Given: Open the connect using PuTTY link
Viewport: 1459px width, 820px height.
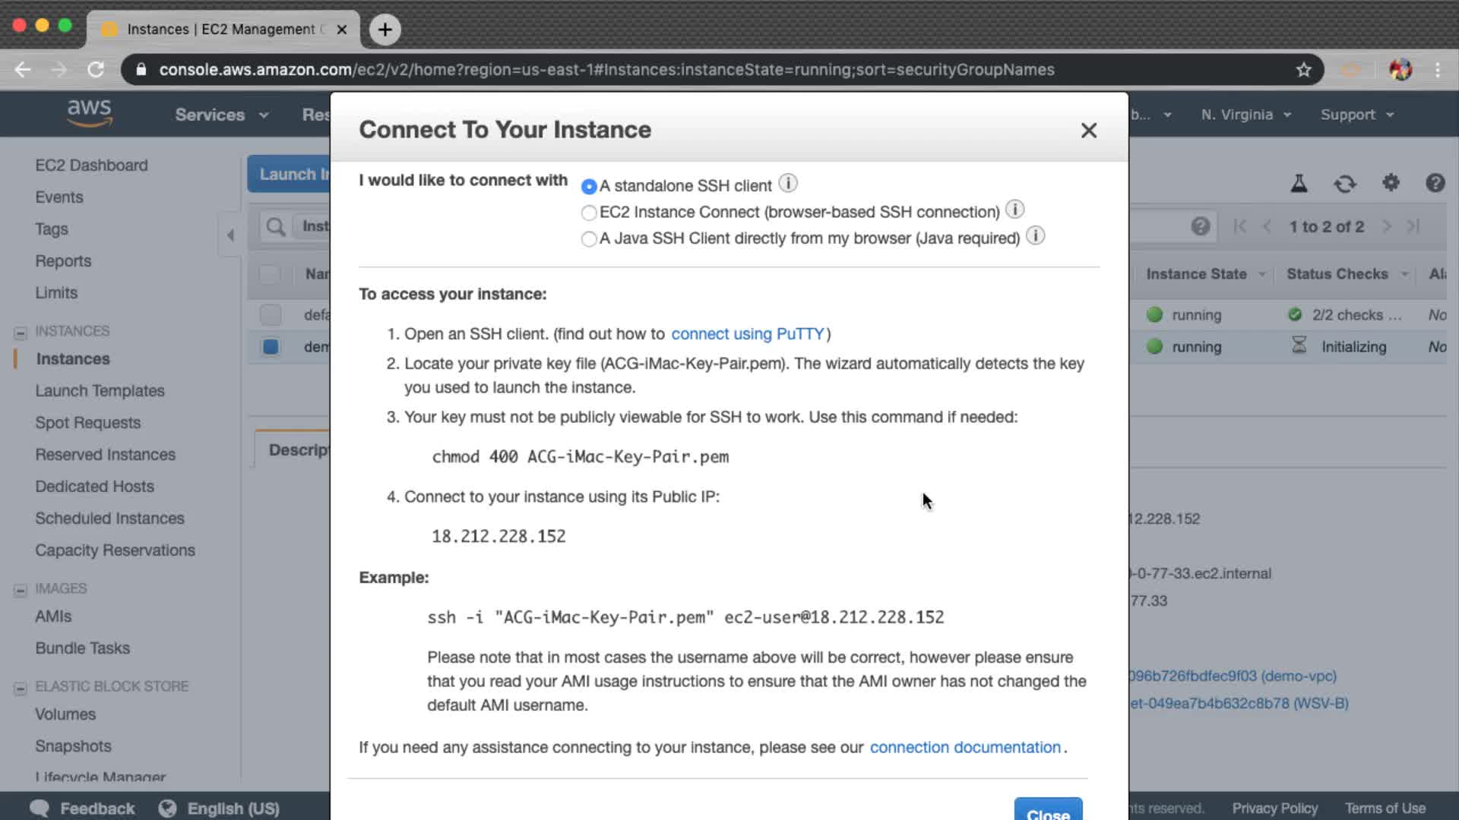Looking at the screenshot, I should pyautogui.click(x=747, y=334).
